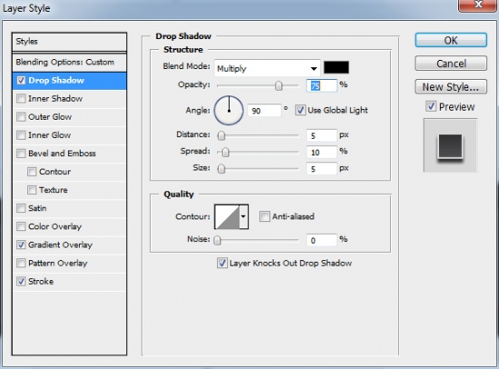499x369 pixels.
Task: Click the New Style... button
Action: [x=451, y=87]
